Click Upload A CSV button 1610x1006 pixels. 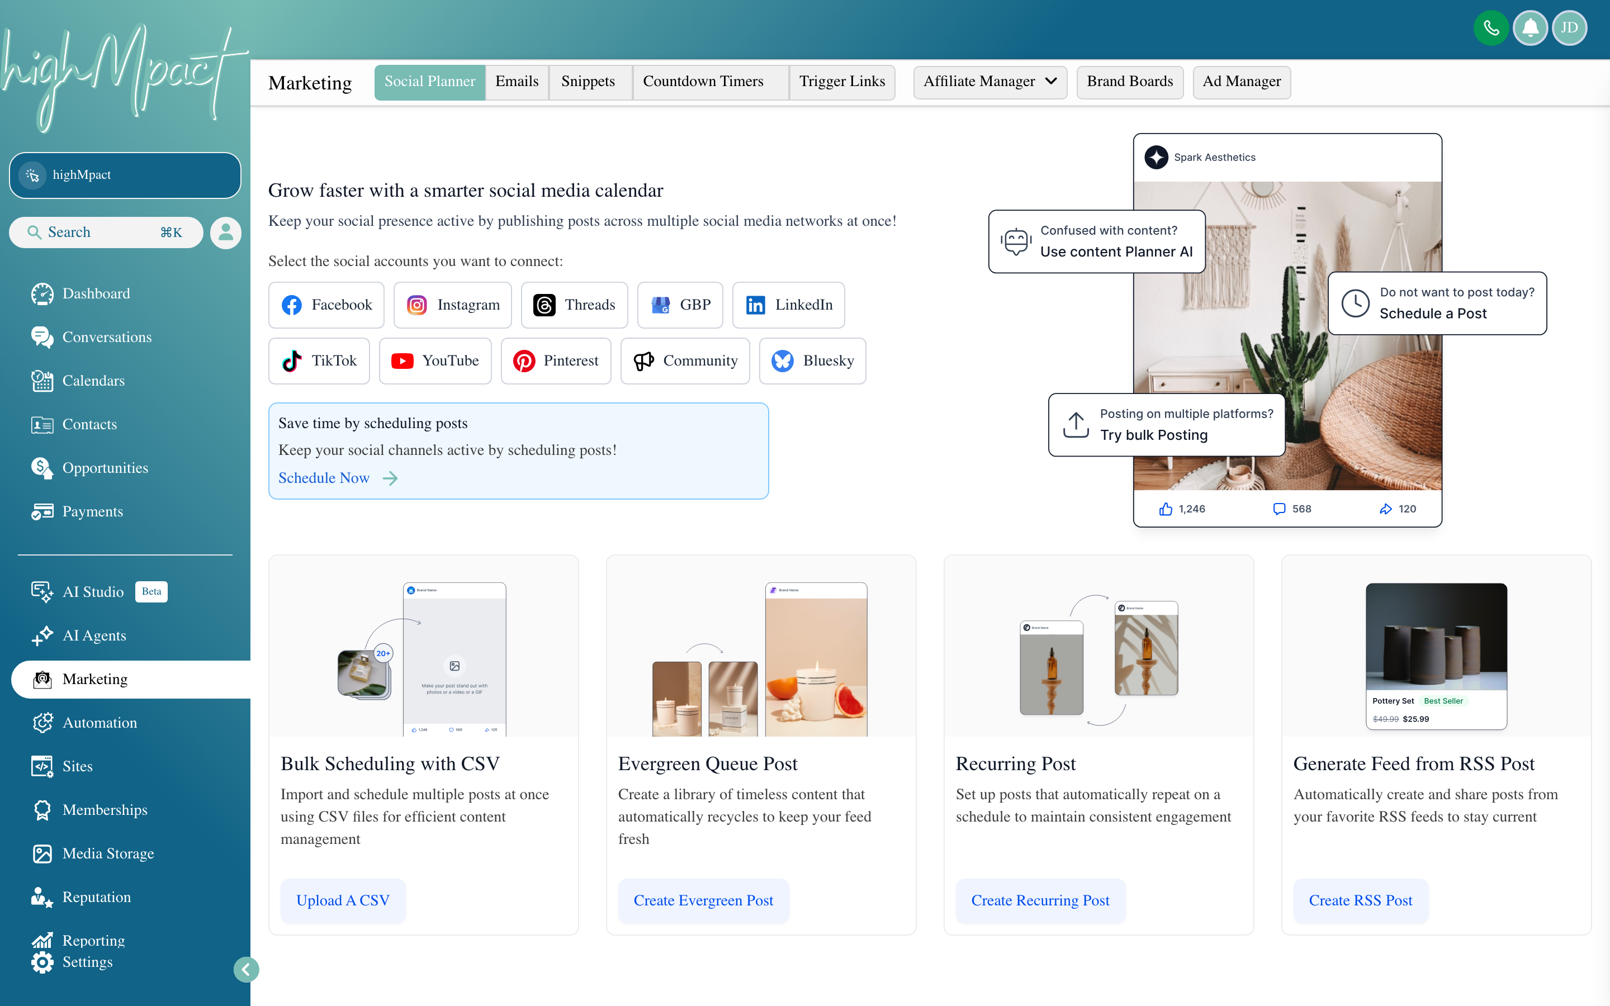343,900
